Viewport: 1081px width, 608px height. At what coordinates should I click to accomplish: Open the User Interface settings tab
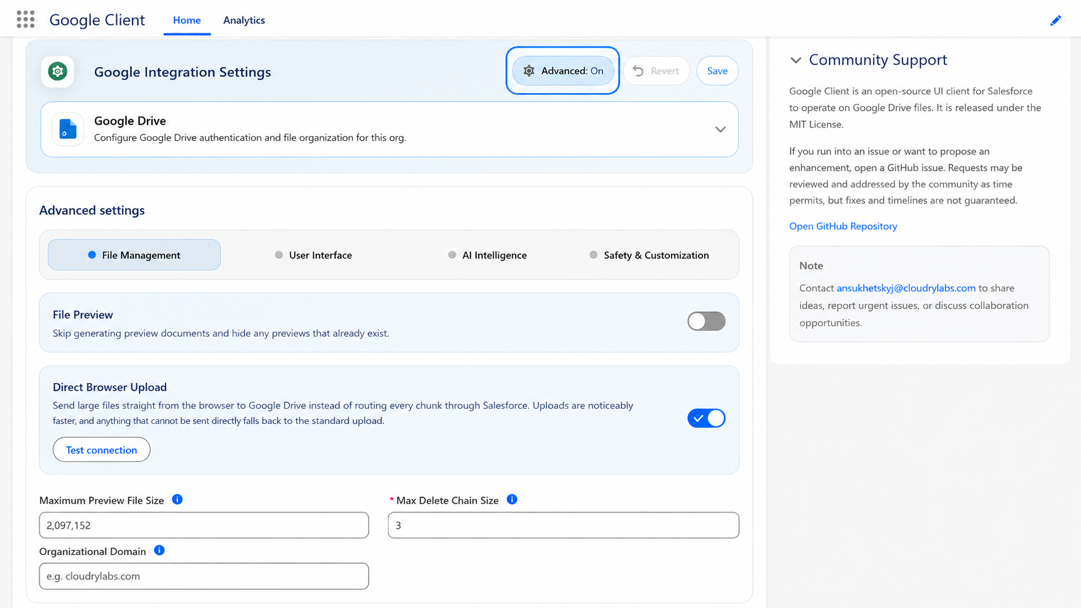coord(314,255)
